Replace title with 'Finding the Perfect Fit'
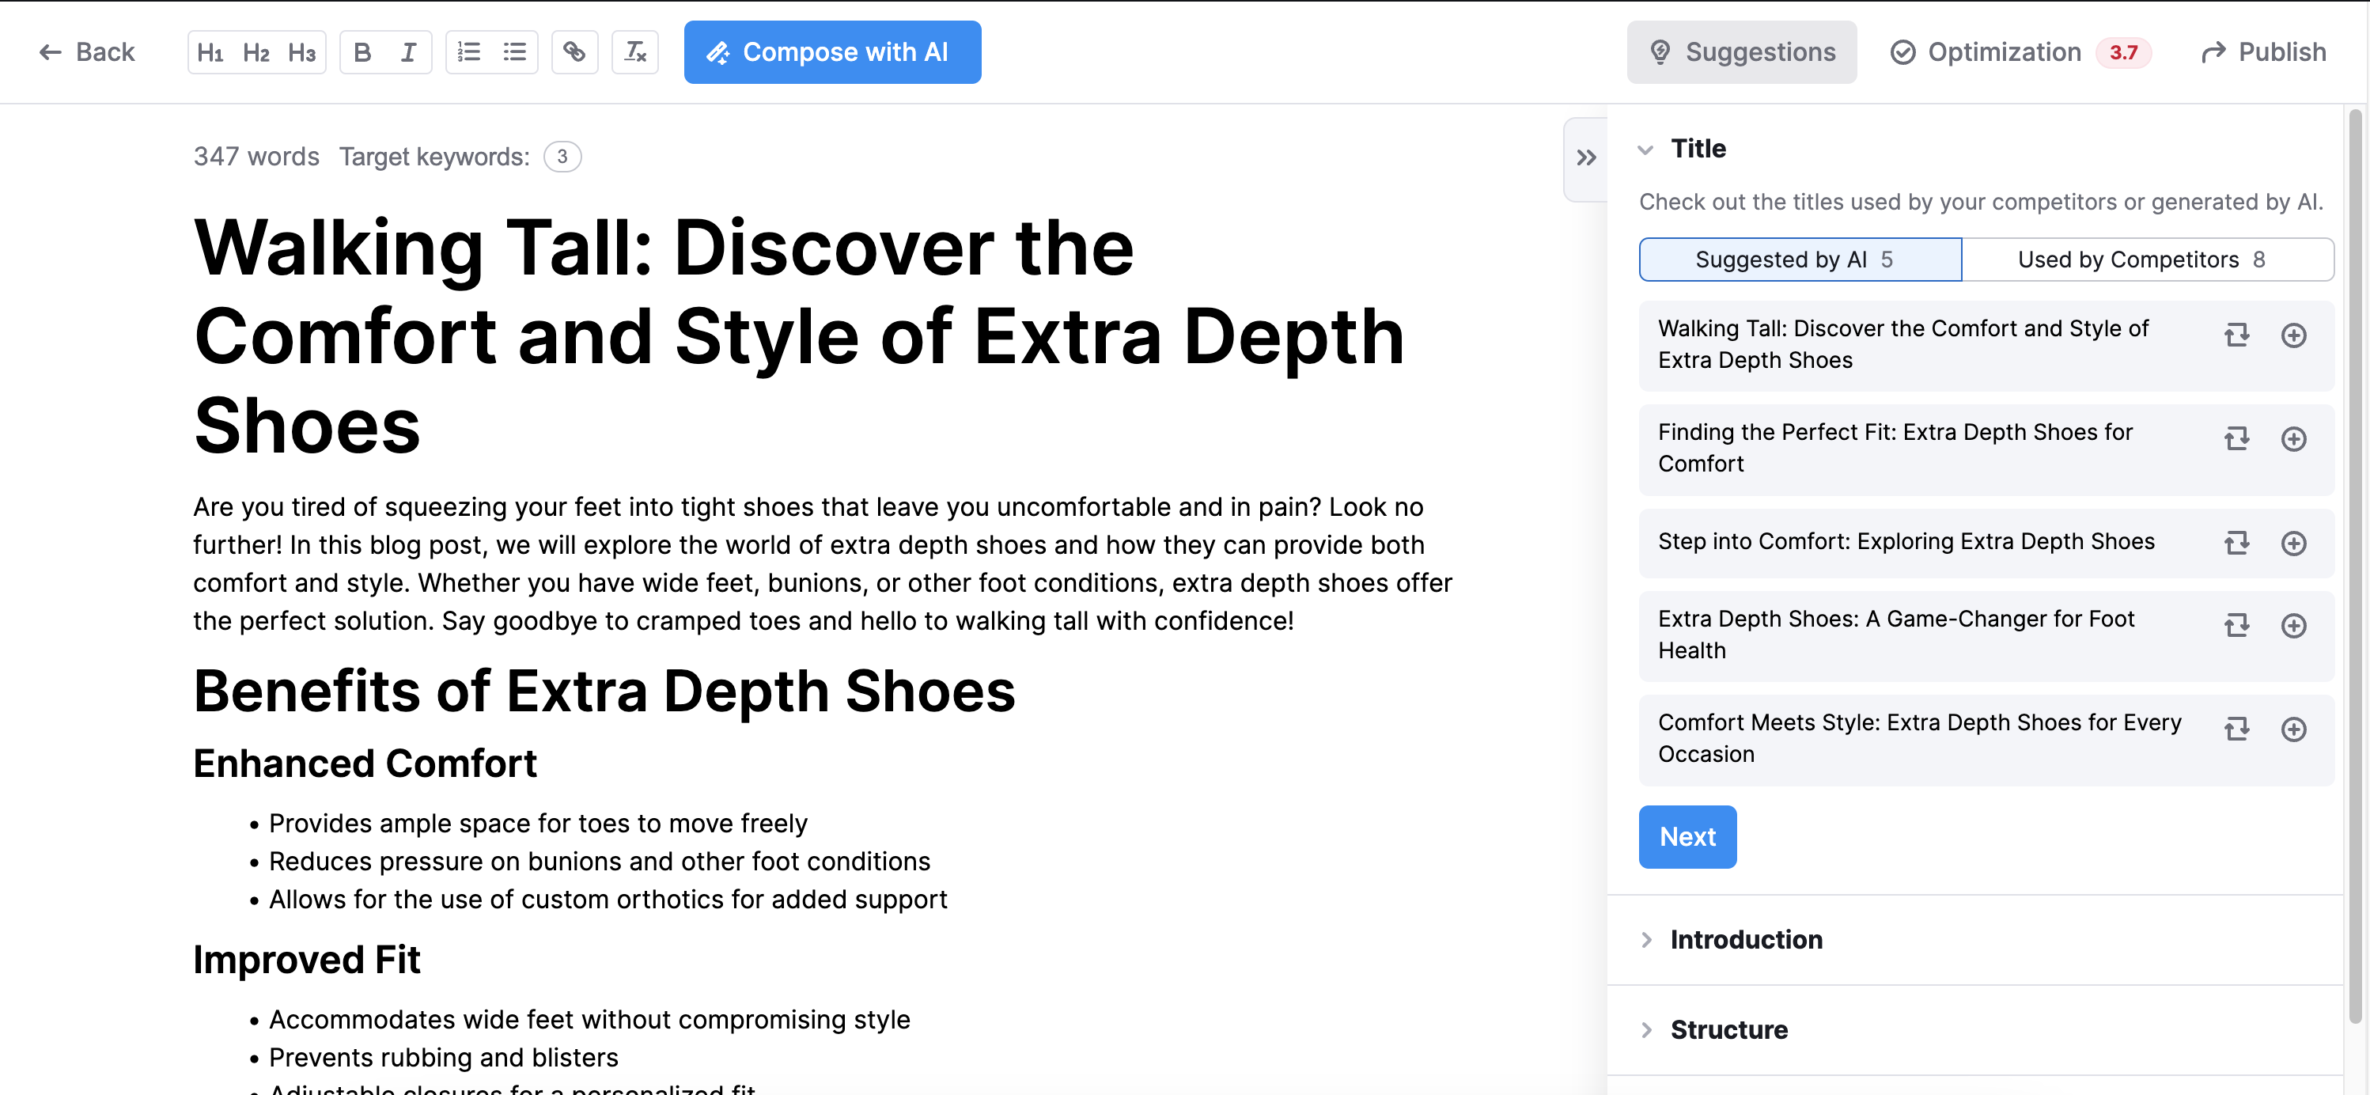The width and height of the screenshot is (2370, 1095). point(2236,439)
